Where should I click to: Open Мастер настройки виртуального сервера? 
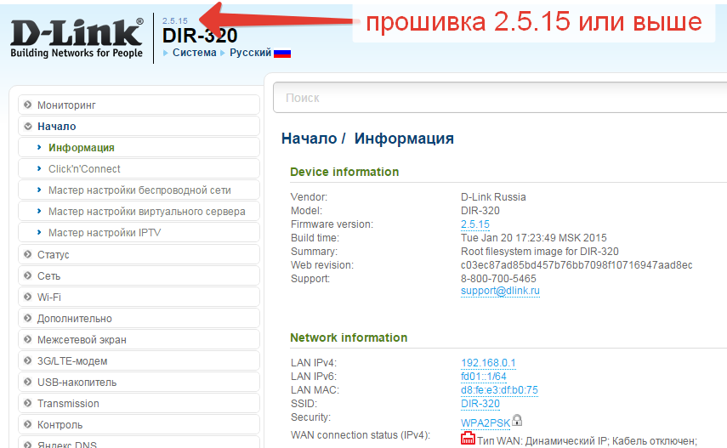point(139,212)
